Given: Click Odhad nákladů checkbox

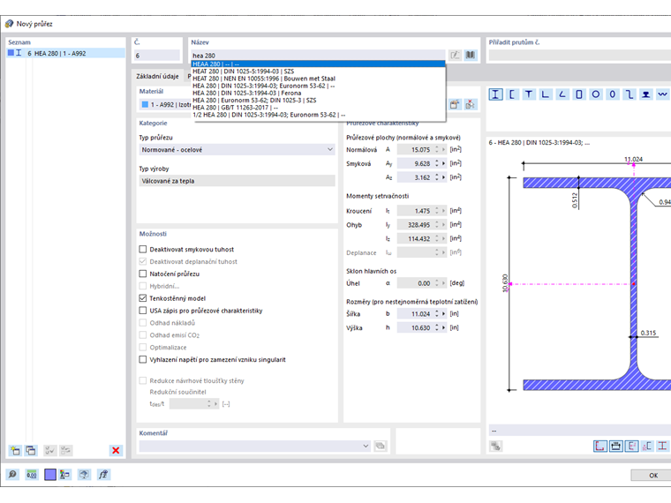Looking at the screenshot, I should pyautogui.click(x=143, y=322).
